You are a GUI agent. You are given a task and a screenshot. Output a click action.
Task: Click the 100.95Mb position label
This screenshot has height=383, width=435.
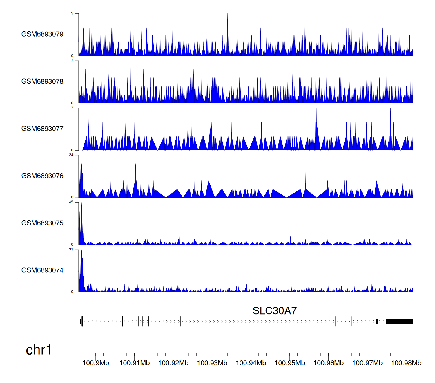coord(290,363)
